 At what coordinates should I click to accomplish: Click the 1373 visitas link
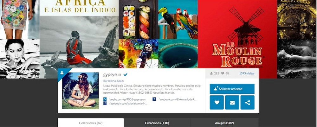(x=247, y=73)
